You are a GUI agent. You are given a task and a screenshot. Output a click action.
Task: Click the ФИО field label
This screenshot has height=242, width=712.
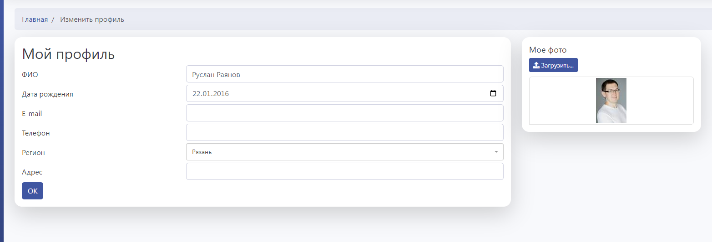coord(30,75)
